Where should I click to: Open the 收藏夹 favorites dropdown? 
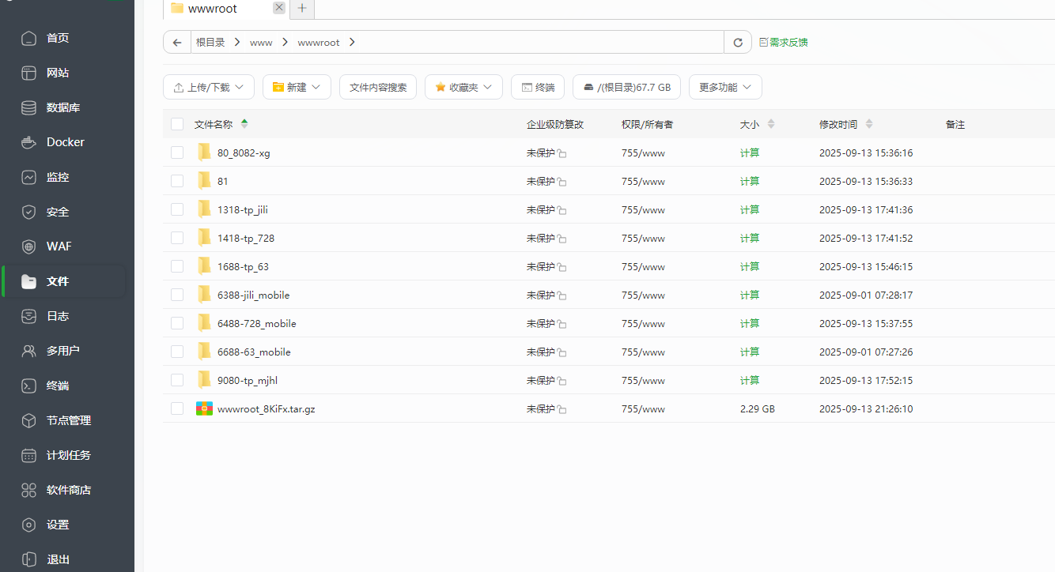[463, 87]
